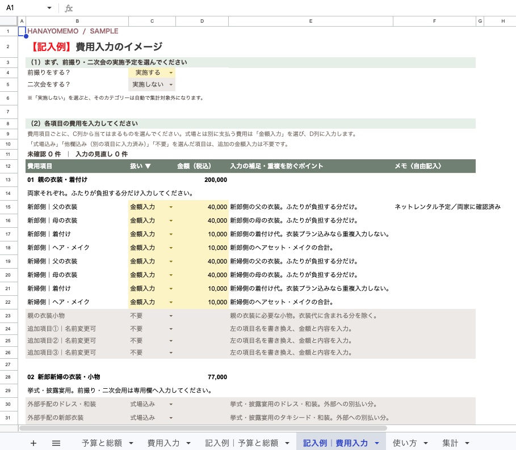
Task: Open the 扱い dropdown for 新婦側 着付け
Action: pos(171,288)
